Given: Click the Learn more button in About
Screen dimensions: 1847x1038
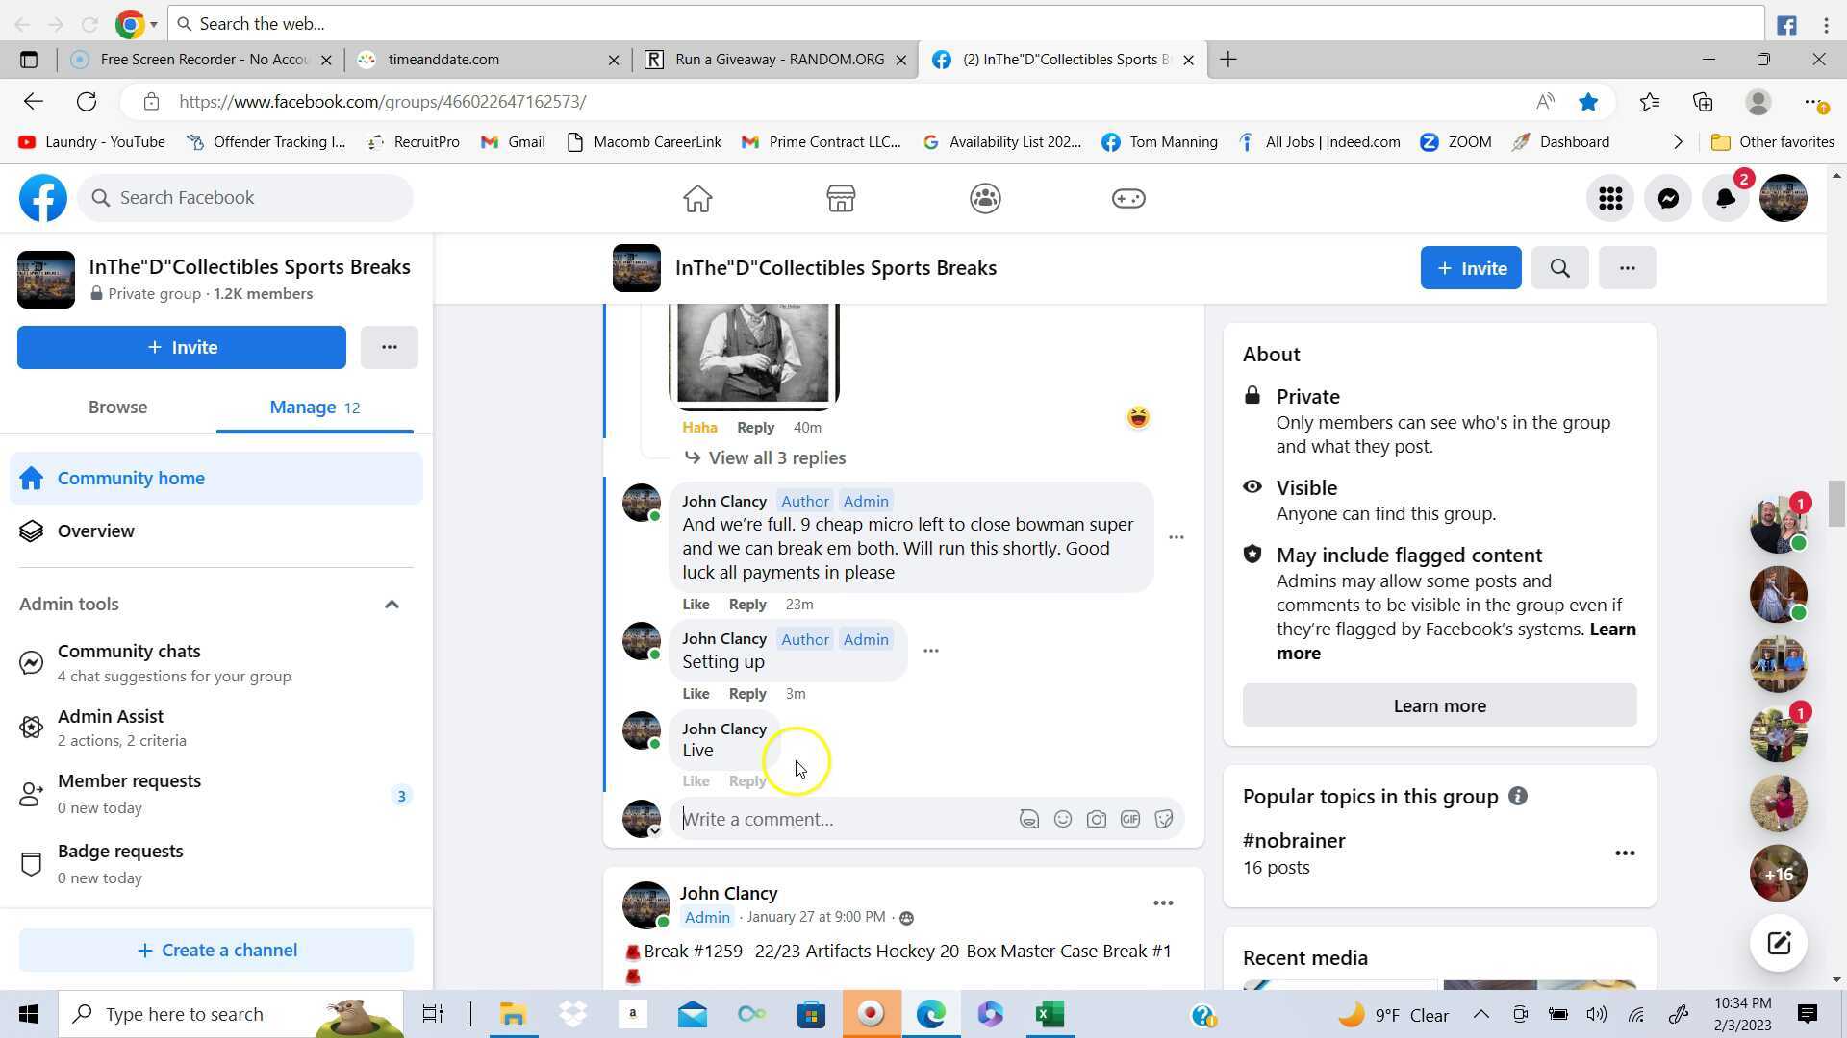Looking at the screenshot, I should click(x=1439, y=705).
